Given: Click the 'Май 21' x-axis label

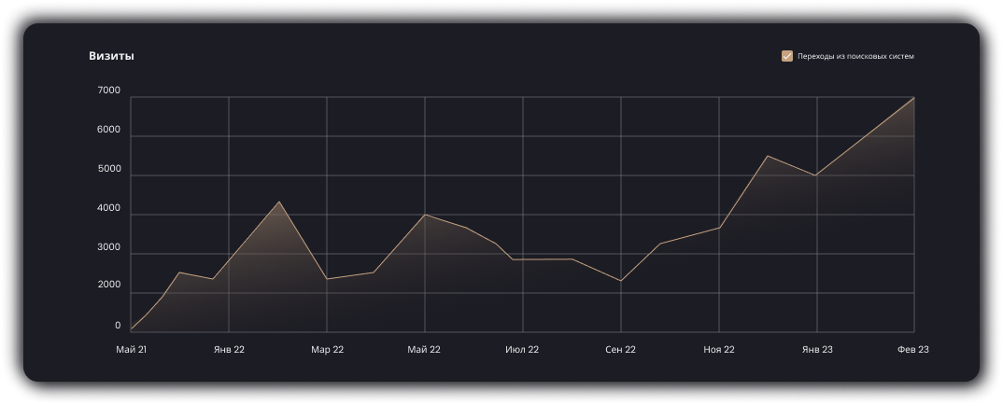Looking at the screenshot, I should 131,349.
